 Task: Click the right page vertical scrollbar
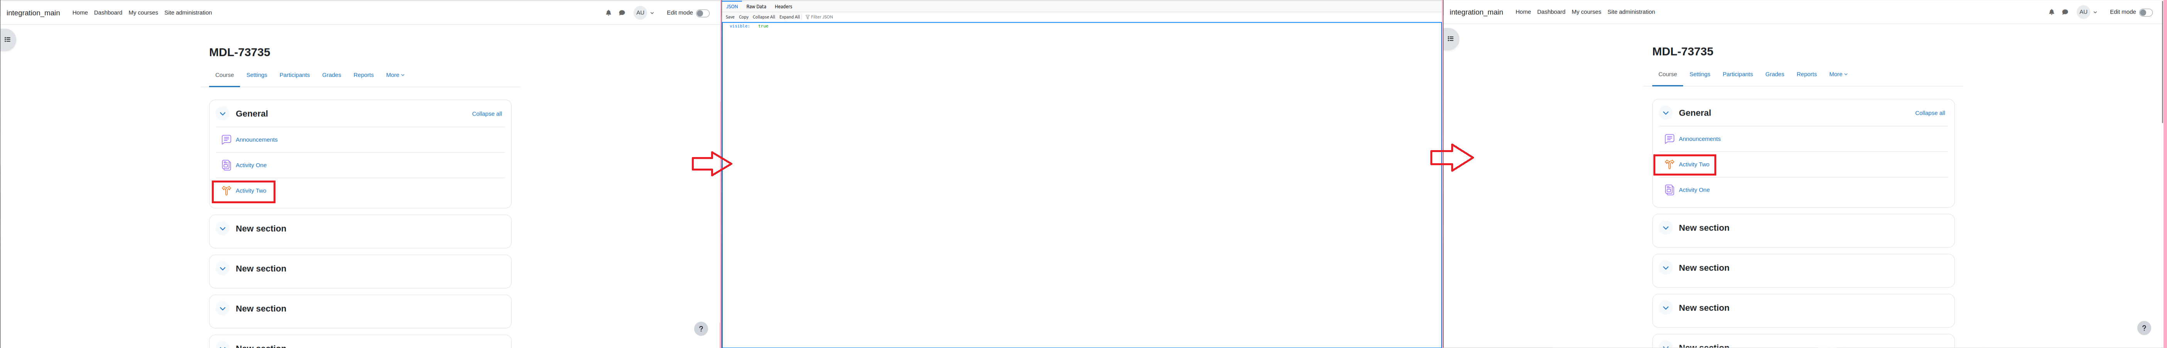pyautogui.click(x=2163, y=61)
